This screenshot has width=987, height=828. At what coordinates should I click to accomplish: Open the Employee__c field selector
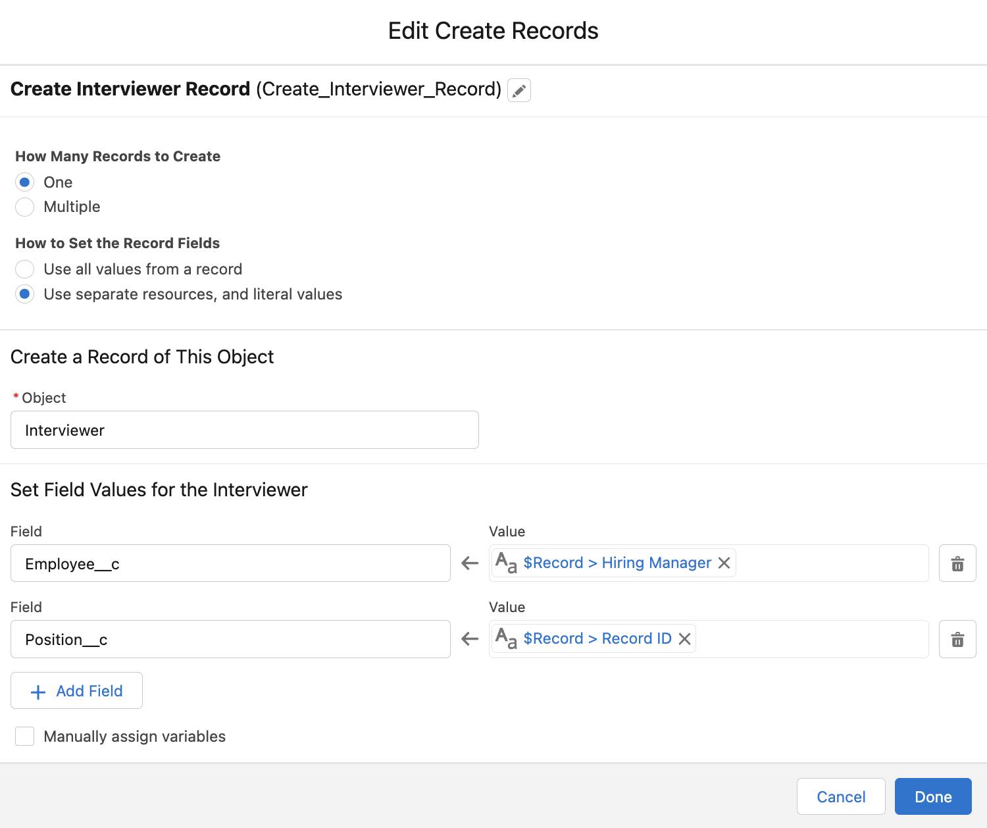(230, 563)
